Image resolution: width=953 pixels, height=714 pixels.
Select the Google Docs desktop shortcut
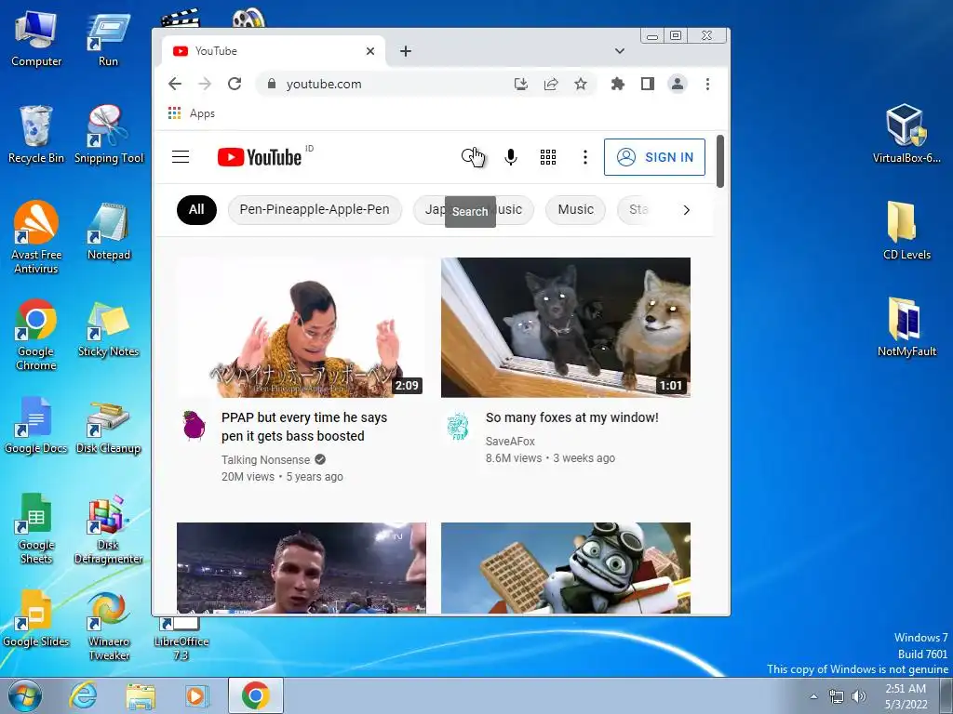(x=36, y=425)
